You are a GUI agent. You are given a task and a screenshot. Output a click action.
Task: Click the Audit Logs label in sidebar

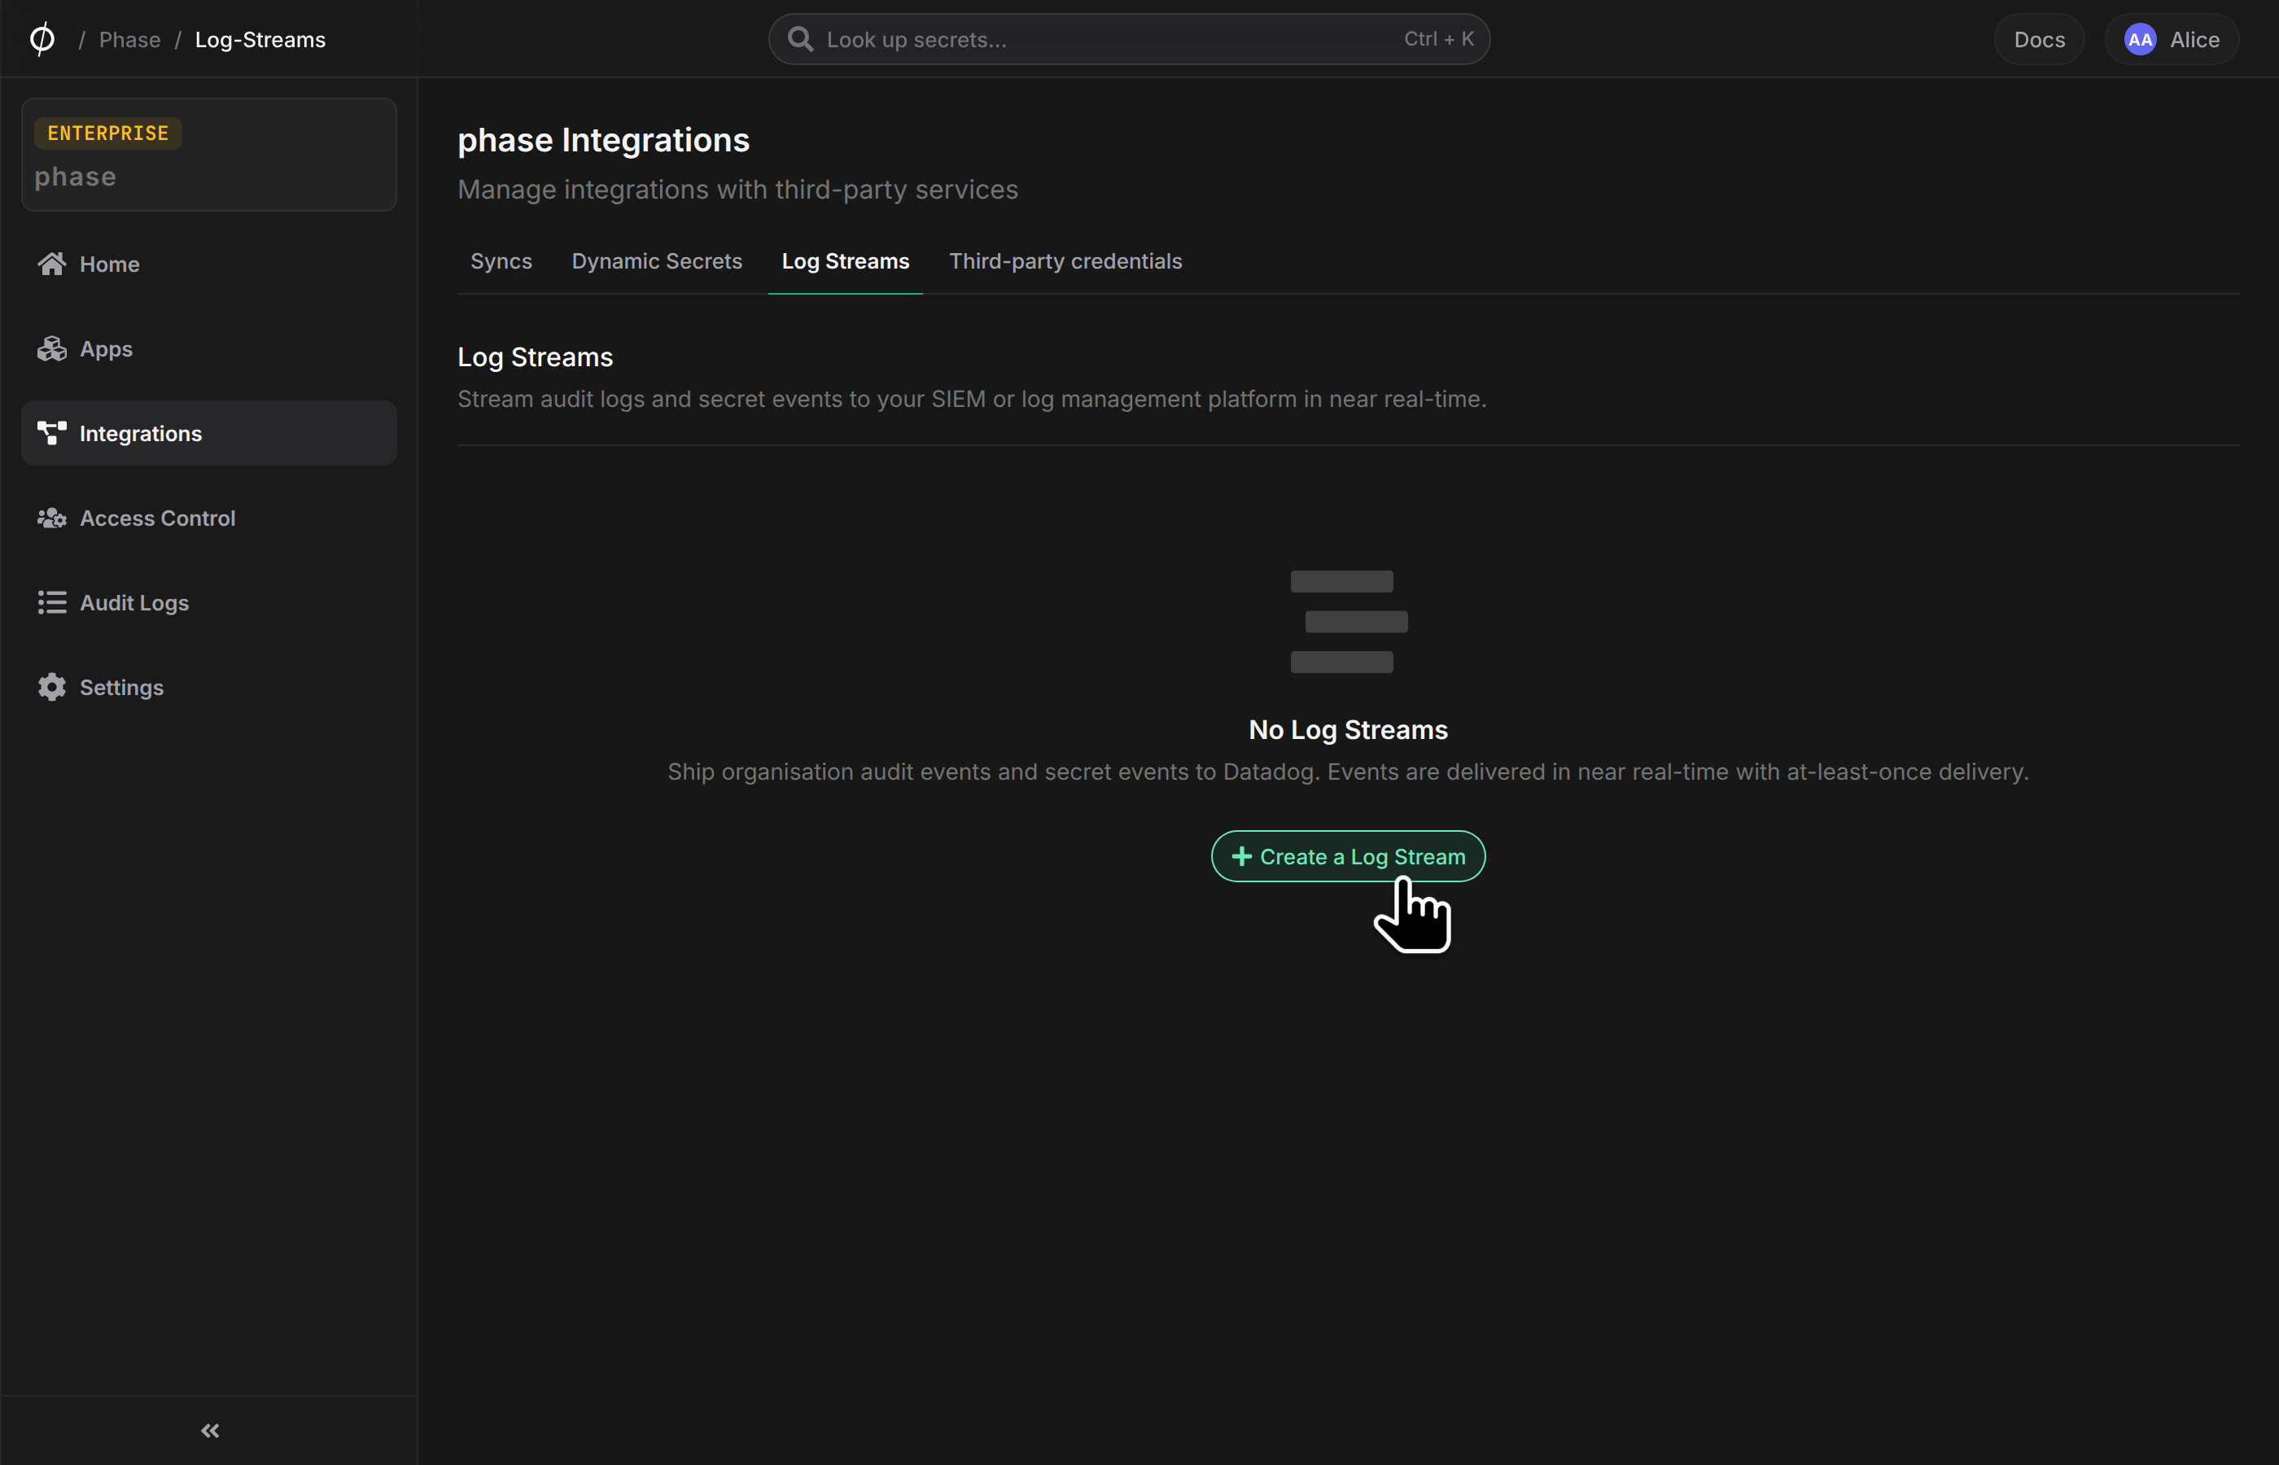pos(134,603)
